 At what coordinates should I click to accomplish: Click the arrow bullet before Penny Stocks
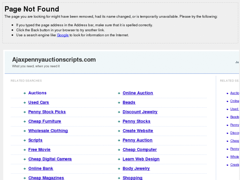coord(119,122)
